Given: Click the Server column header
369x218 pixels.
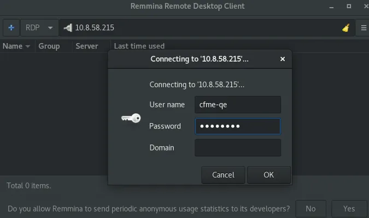Looking at the screenshot, I should (87, 46).
